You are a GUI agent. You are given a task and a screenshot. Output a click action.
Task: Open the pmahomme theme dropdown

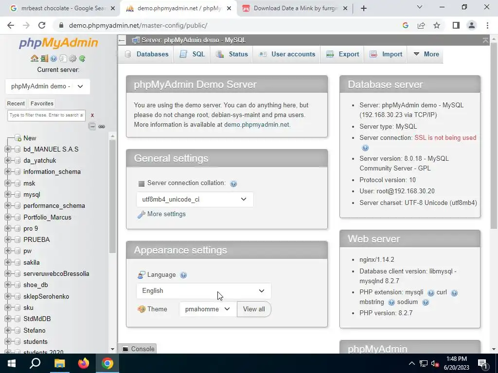[208, 309]
